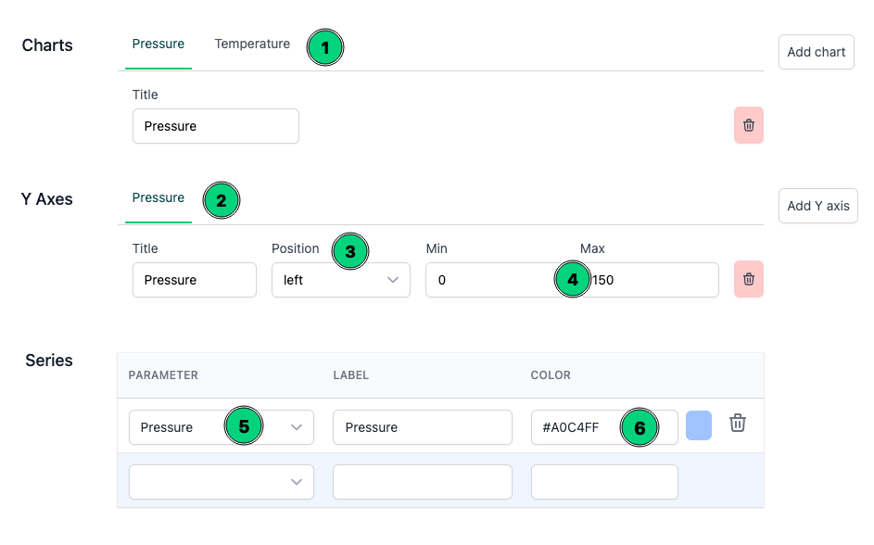This screenshot has height=545, width=874.
Task: Switch to the Temperature chart tab
Action: tap(252, 44)
